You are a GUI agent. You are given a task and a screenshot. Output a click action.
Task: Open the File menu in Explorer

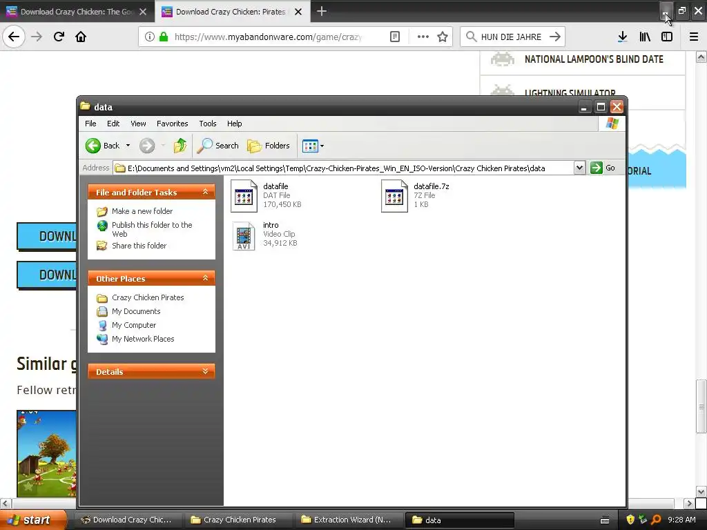point(90,124)
